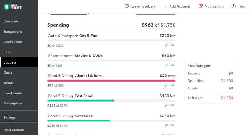
Task: Click the Leave Feedback speech-bubble icon
Action: pos(127,6)
